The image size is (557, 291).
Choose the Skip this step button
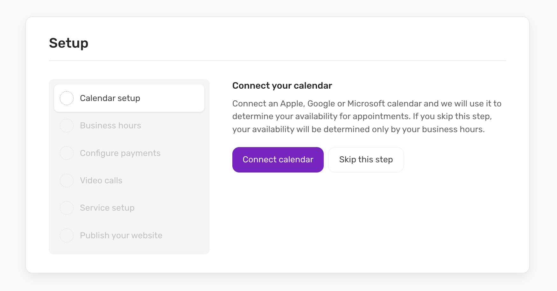(366, 160)
